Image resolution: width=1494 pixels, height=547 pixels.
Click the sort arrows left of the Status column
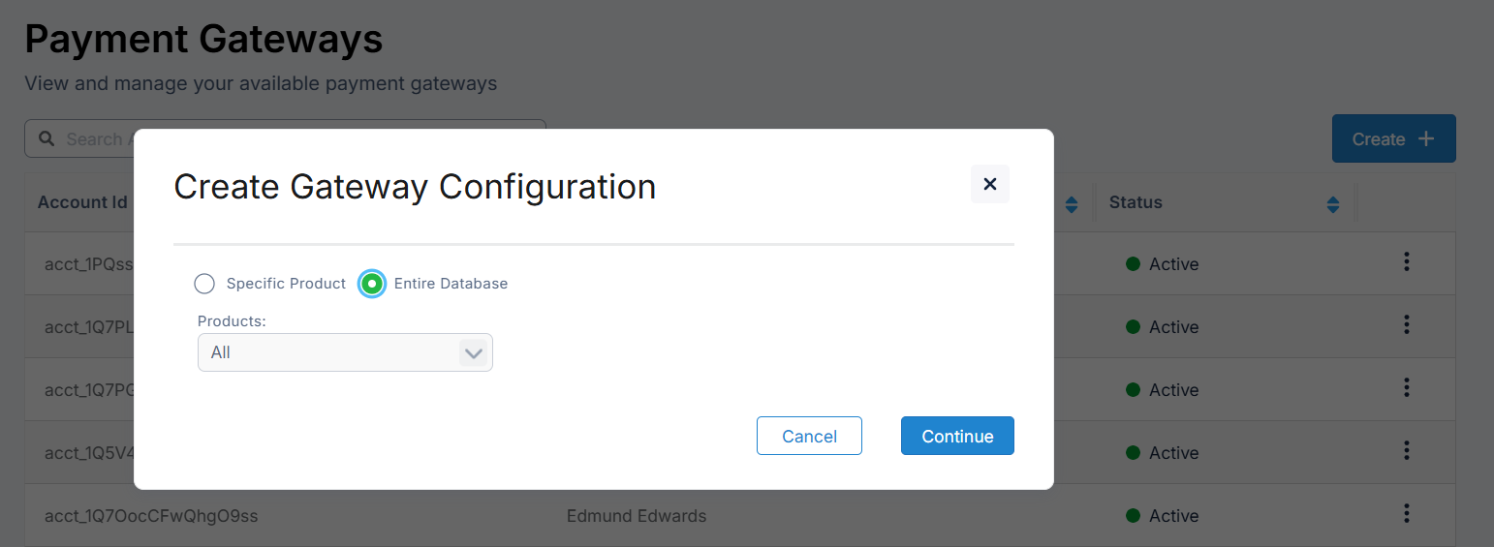(x=1072, y=204)
